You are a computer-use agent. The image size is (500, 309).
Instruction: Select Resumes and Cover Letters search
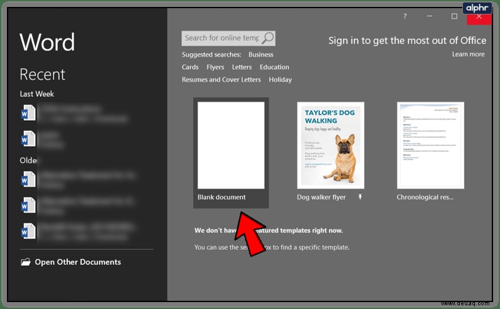pyautogui.click(x=221, y=79)
